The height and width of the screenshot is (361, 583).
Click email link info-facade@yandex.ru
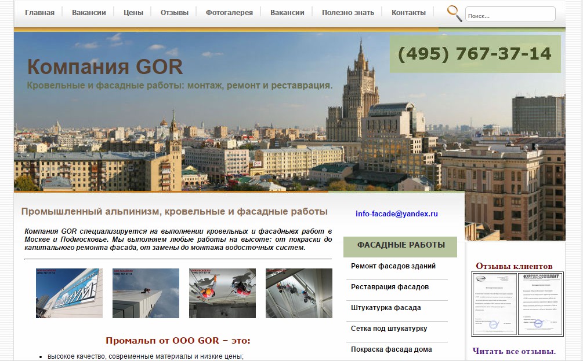coord(397,213)
